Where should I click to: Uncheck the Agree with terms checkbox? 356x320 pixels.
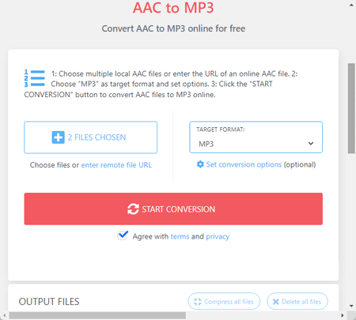pos(123,235)
